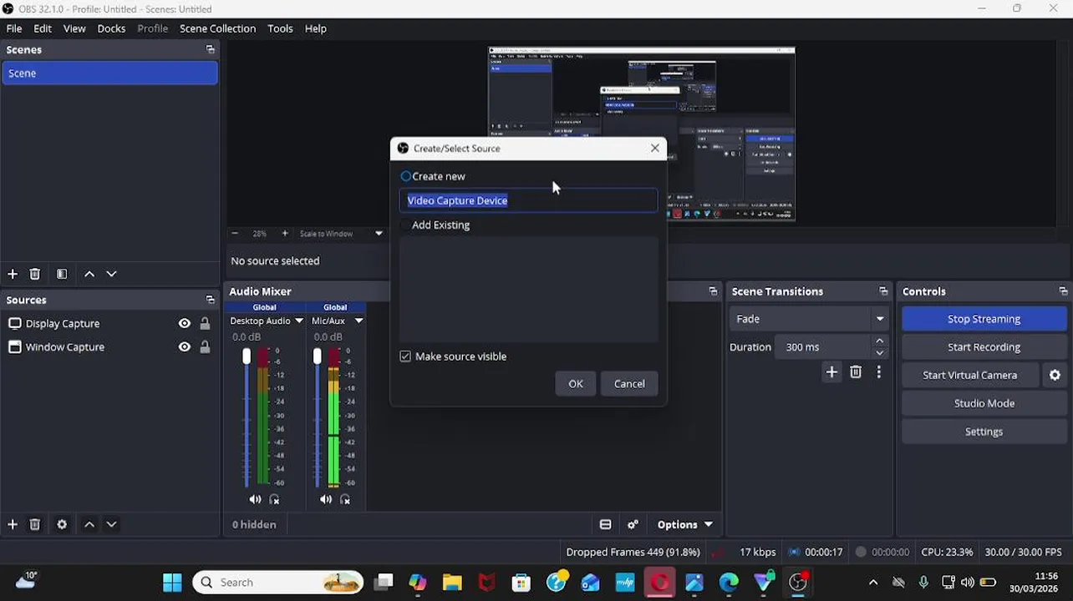Open the Scene Collection menu
Image resolution: width=1073 pixels, height=601 pixels.
click(x=217, y=28)
